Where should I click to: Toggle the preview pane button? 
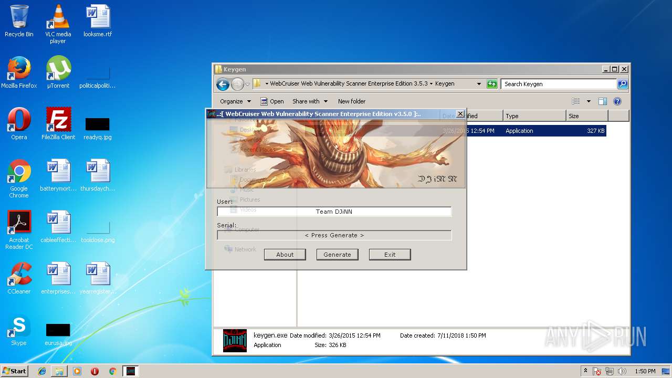(603, 101)
